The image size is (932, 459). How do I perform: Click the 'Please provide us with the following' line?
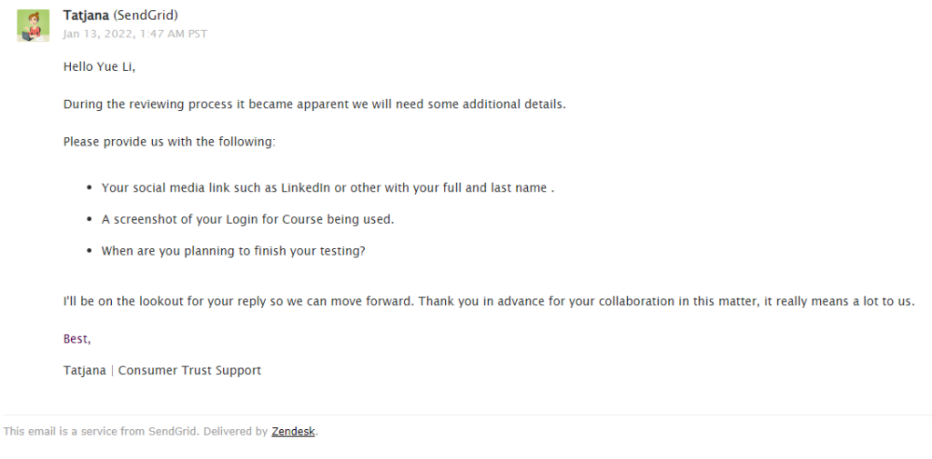(x=168, y=142)
